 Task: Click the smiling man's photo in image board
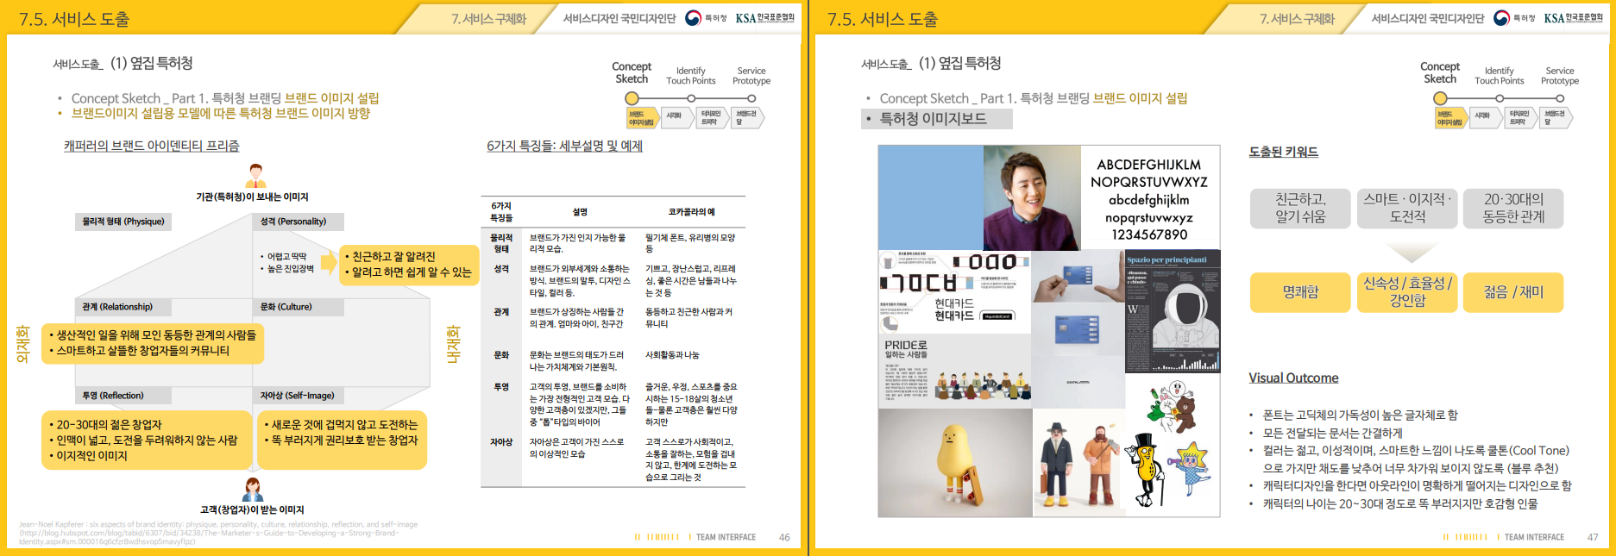coord(1032,197)
